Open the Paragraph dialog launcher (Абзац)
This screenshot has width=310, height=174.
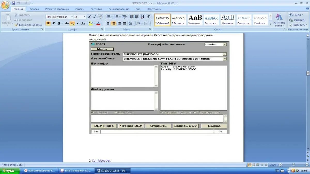(150, 30)
